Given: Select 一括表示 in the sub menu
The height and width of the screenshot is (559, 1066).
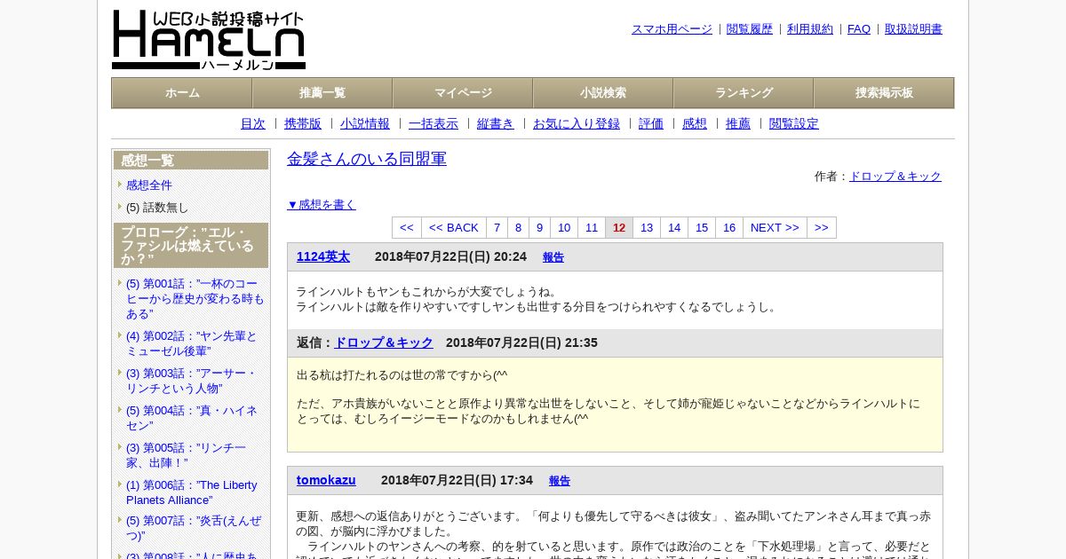Looking at the screenshot, I should 434,124.
